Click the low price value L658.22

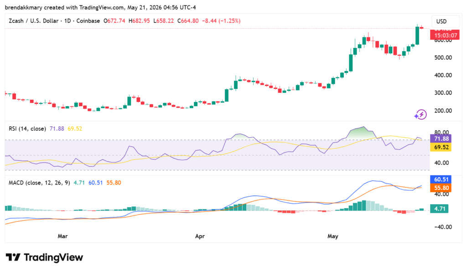(164, 21)
